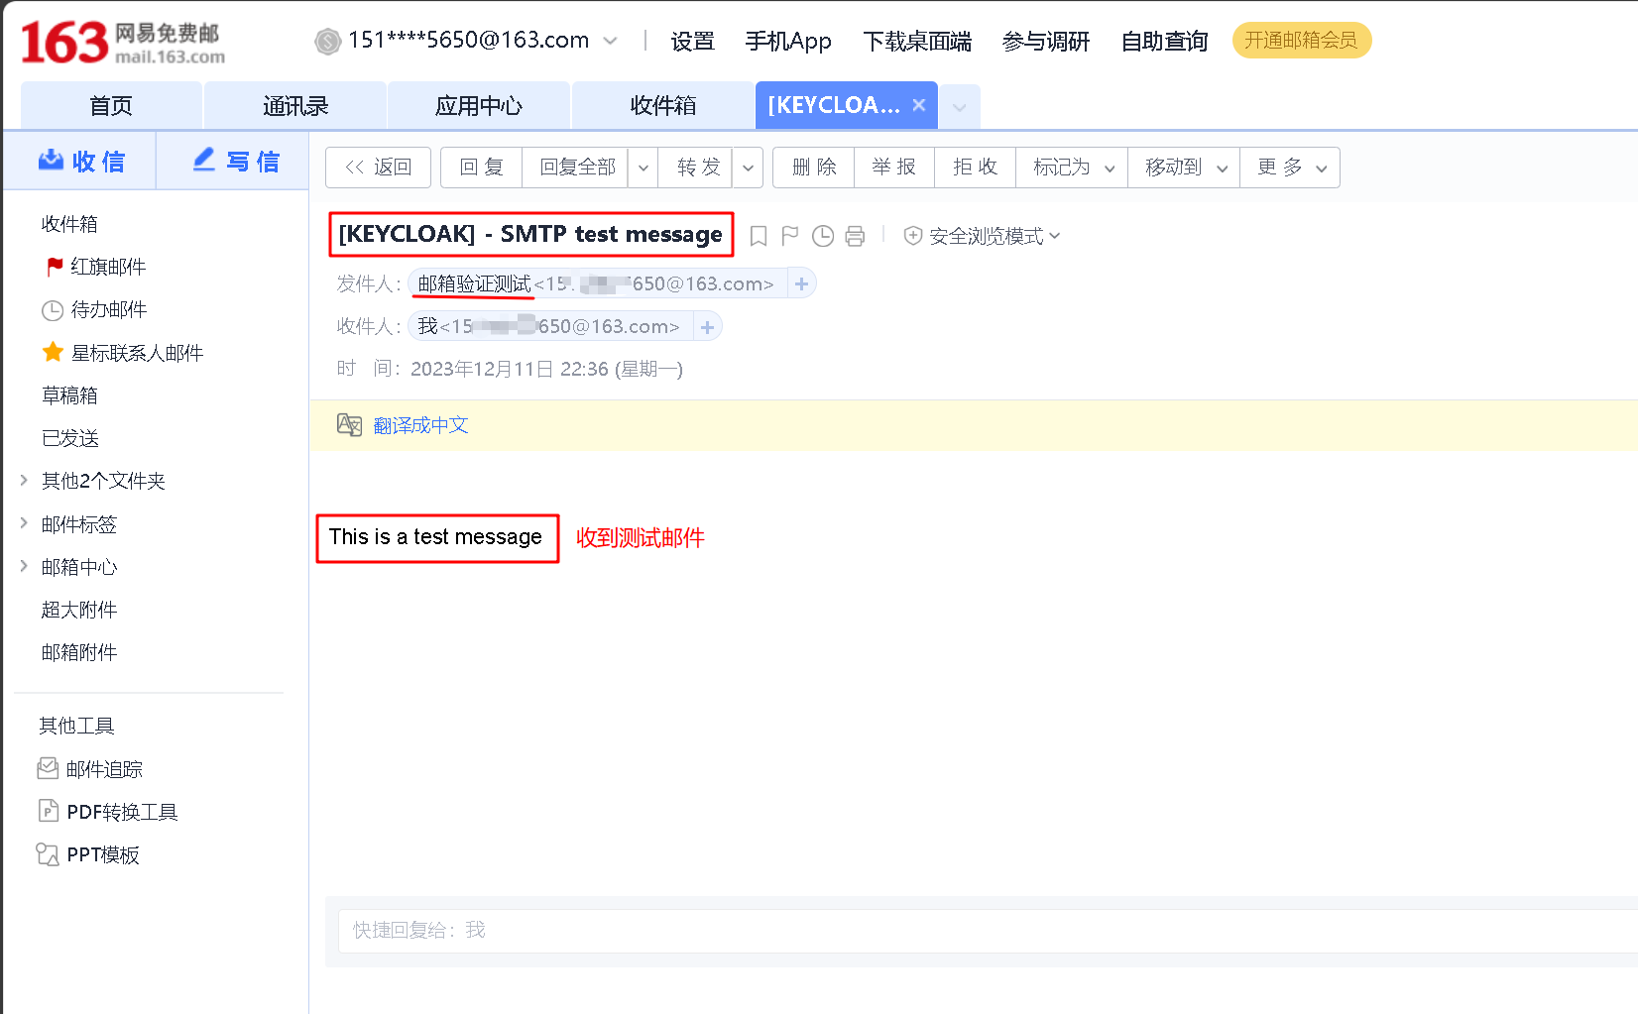Open the 标记为 dropdown in toolbar
The image size is (1638, 1014).
1070,167
